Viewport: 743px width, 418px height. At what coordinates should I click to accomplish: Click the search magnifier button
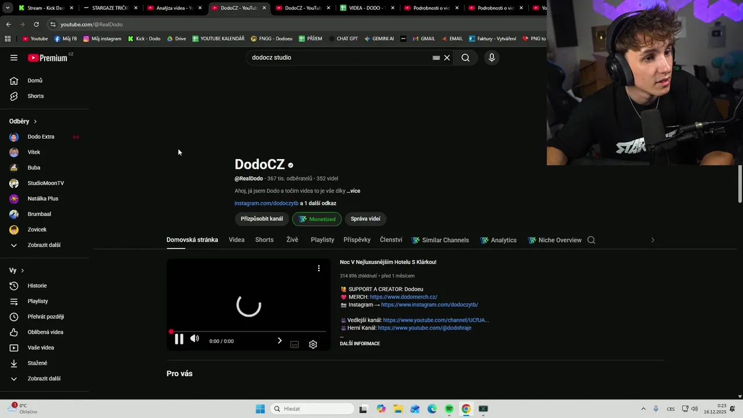click(466, 57)
